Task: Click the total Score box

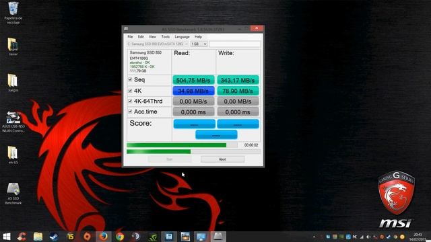Action: pos(216,134)
